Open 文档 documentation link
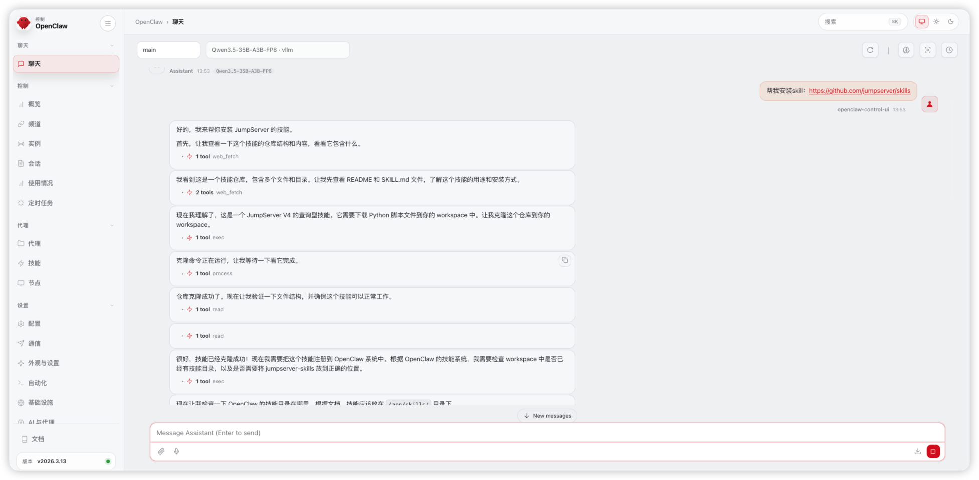Image resolution: width=979 pixels, height=480 pixels. pos(66,439)
